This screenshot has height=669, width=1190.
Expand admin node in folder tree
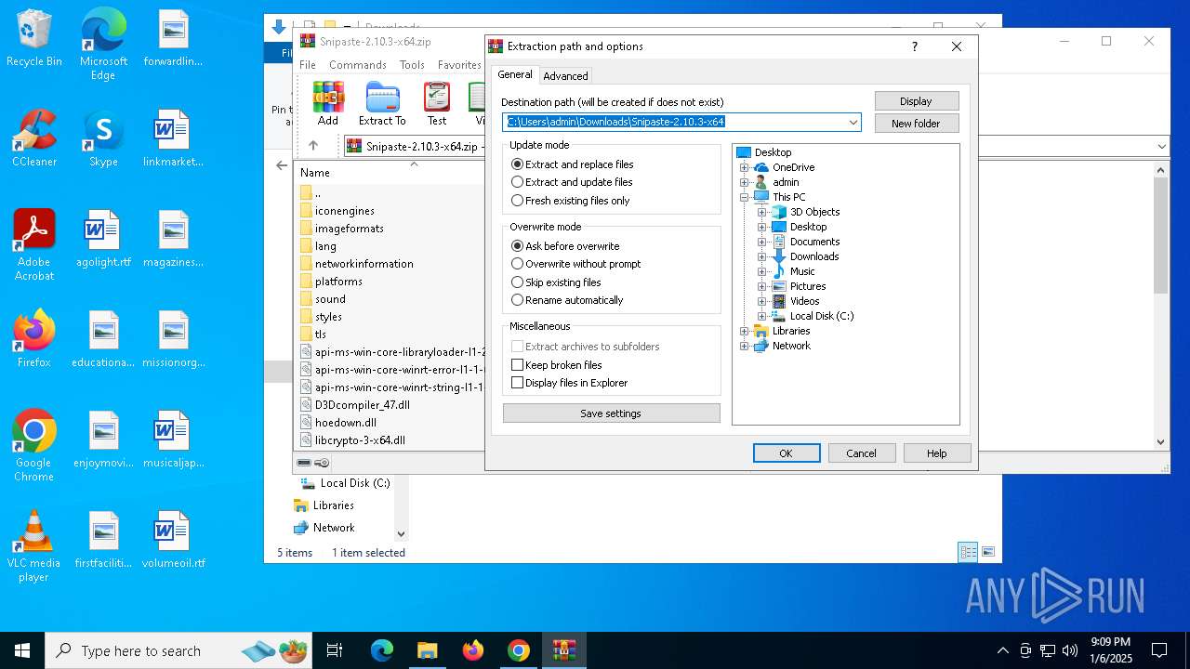(x=744, y=182)
